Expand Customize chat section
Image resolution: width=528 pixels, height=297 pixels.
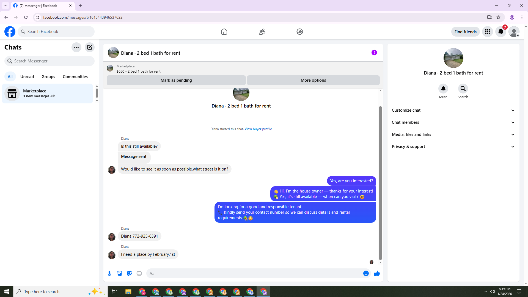click(x=453, y=110)
